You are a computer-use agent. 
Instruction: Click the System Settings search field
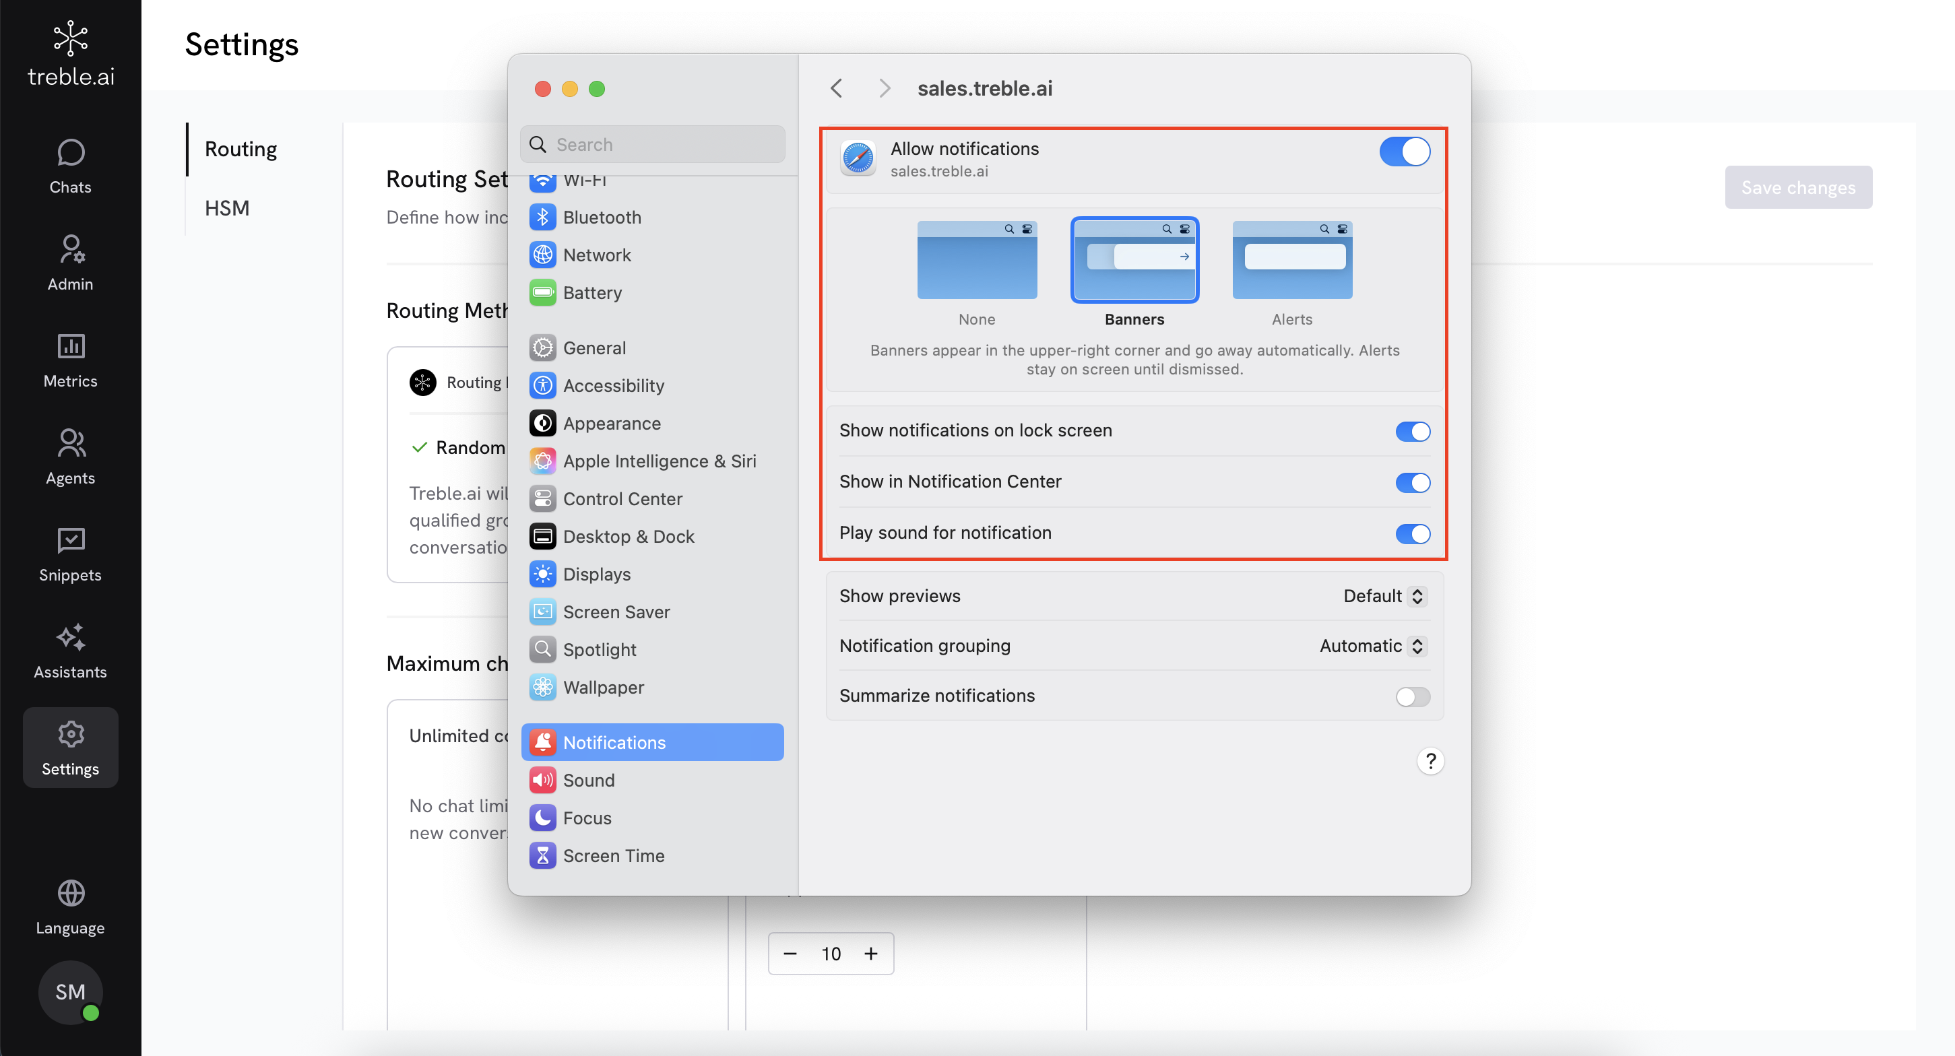click(x=653, y=145)
